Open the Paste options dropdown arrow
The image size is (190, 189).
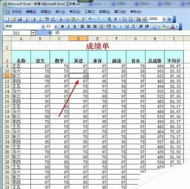(78, 19)
